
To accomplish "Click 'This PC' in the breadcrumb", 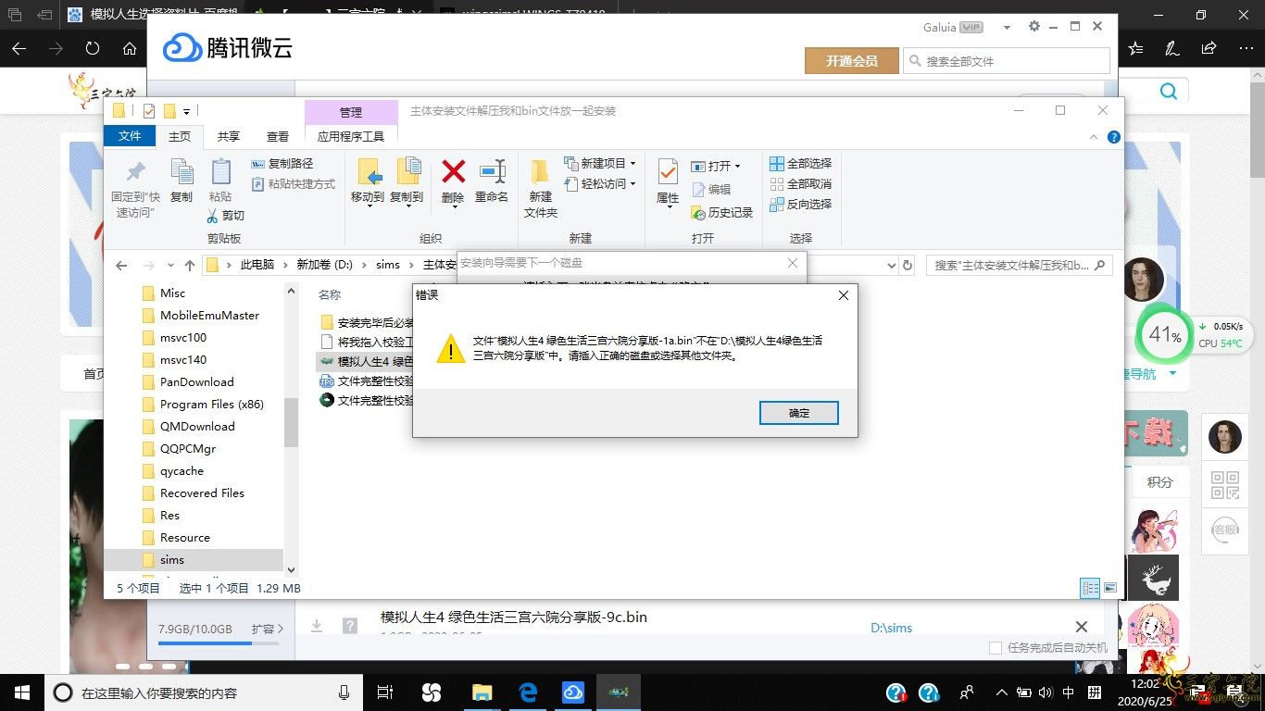I will [x=257, y=265].
